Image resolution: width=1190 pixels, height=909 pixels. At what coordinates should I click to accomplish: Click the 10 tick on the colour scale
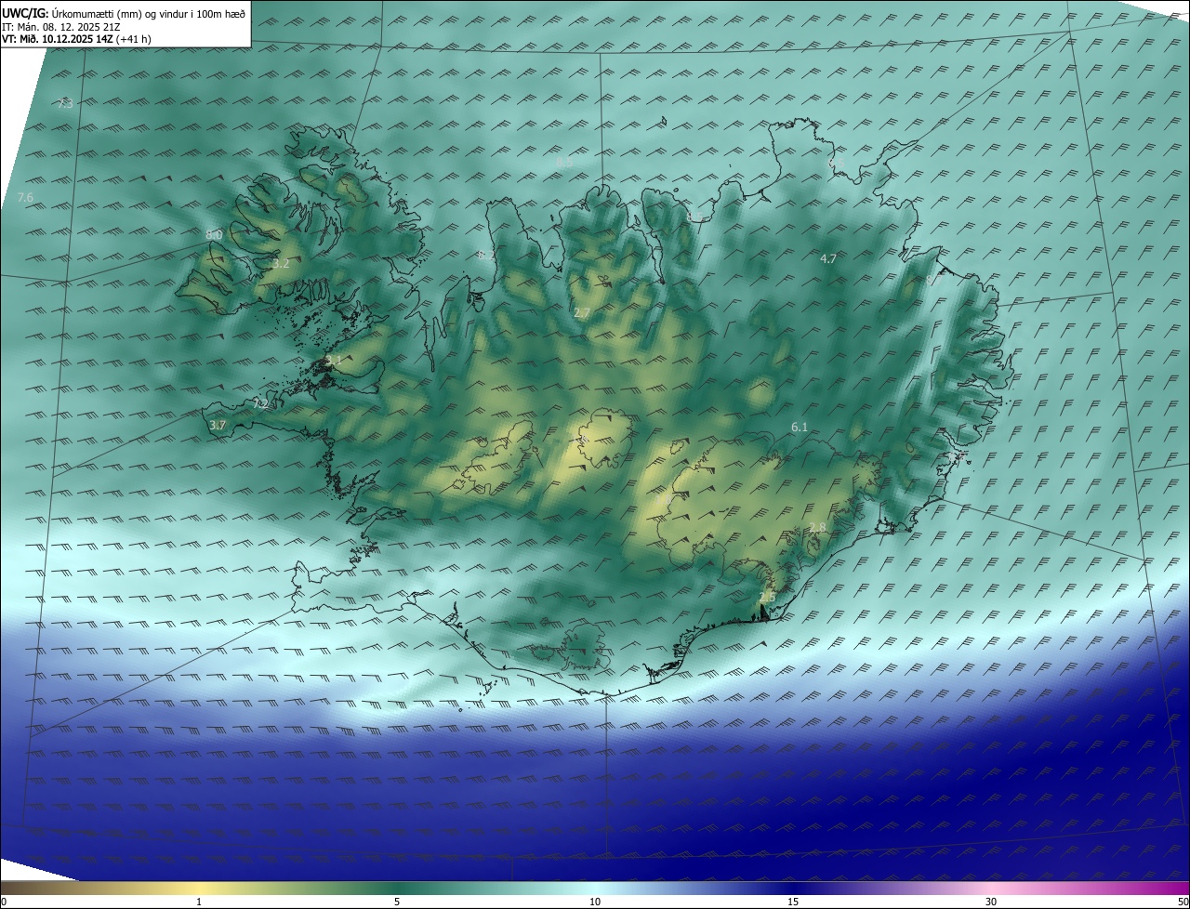click(x=595, y=902)
